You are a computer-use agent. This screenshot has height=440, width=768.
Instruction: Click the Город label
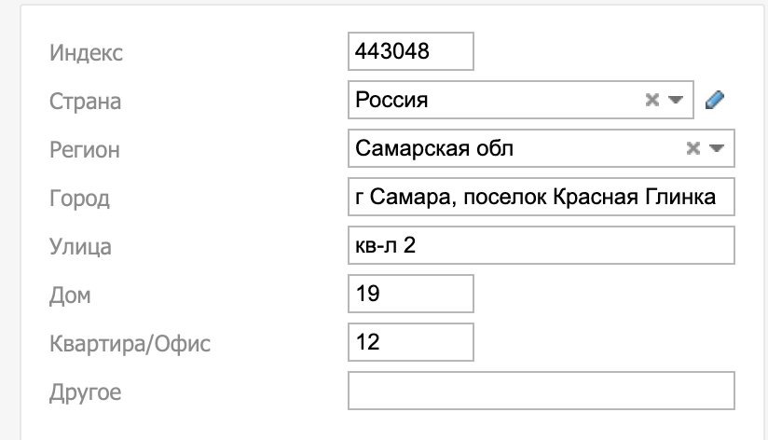(x=79, y=198)
